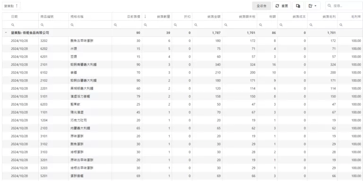Click the 營業點 grouping chip with sort arrow
The image size is (363, 181).
[11, 6]
